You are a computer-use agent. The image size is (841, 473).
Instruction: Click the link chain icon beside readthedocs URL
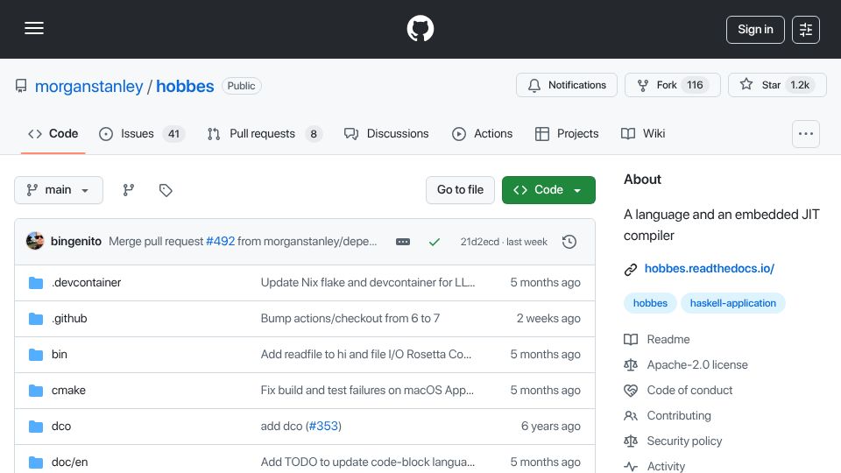point(631,269)
